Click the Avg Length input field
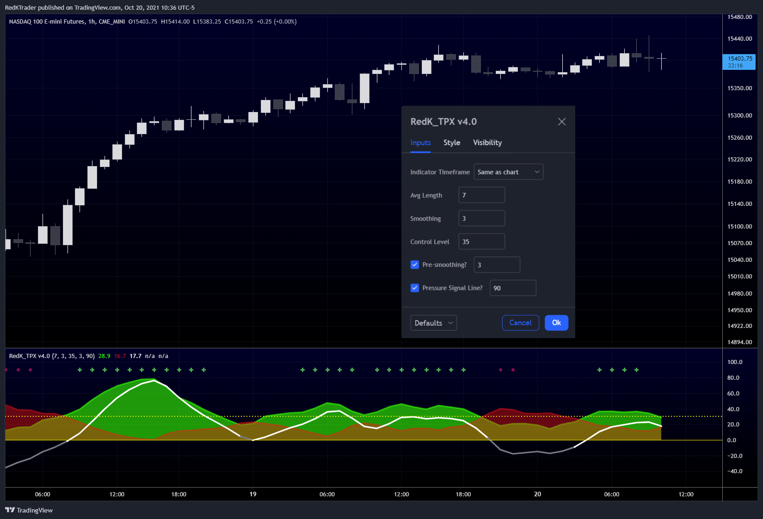The width and height of the screenshot is (763, 519). pyautogui.click(x=482, y=195)
